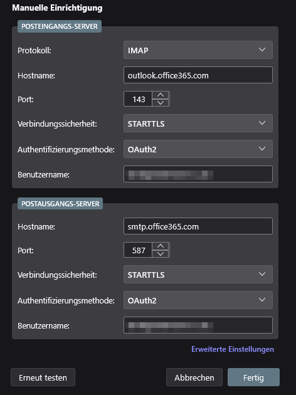
Task: Decrease the incoming server port with down arrow
Action: [161, 103]
